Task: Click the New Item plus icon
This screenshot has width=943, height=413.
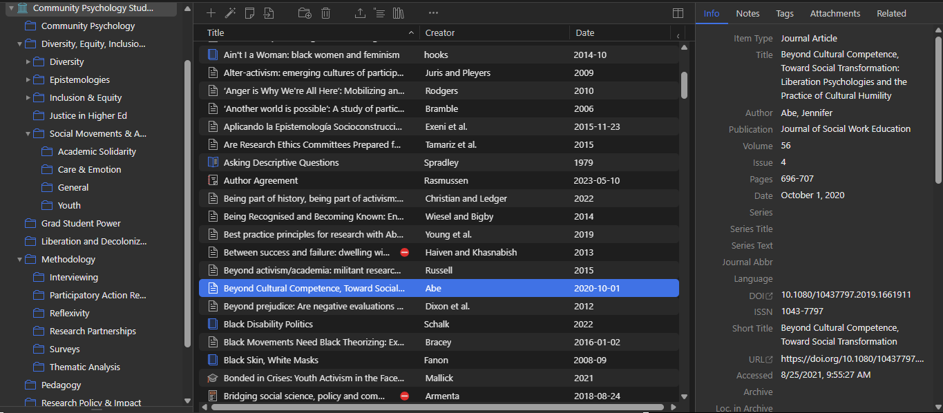Action: (211, 13)
